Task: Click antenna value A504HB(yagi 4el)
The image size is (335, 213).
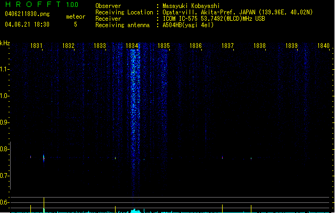Action: pyautogui.click(x=188, y=25)
